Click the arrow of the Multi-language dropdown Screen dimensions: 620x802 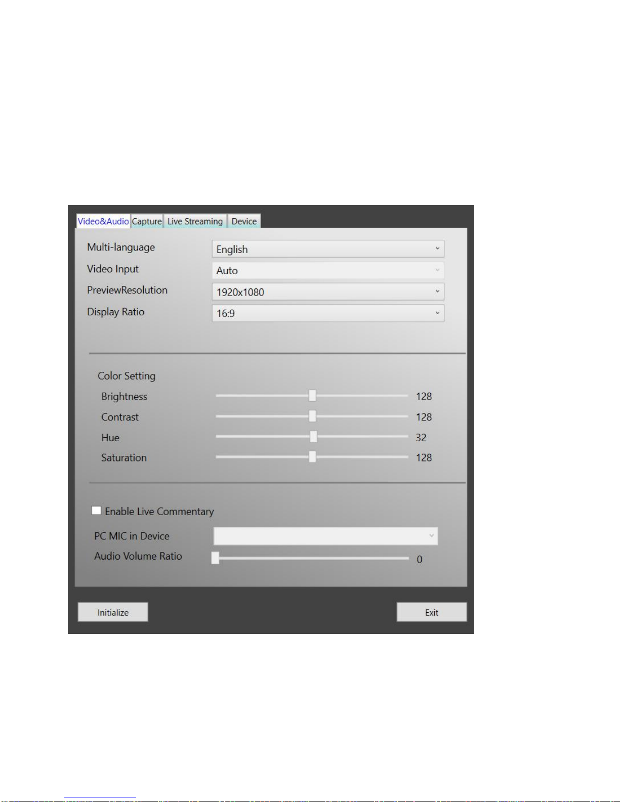point(437,248)
